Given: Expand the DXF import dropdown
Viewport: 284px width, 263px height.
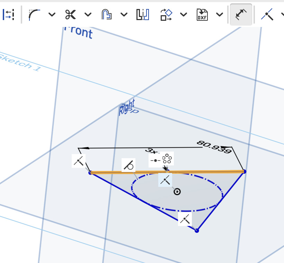Looking at the screenshot, I should click(220, 15).
